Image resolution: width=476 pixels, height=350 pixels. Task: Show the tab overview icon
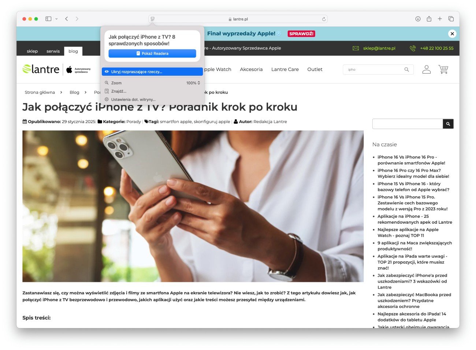tap(451, 19)
